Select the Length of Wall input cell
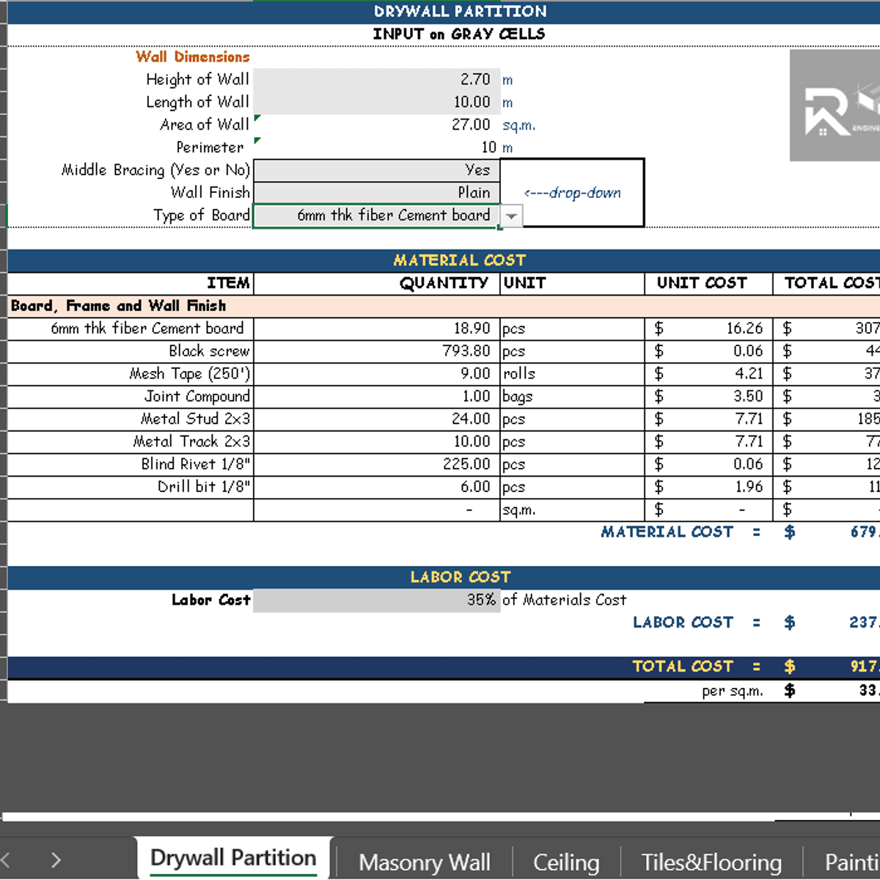 coord(376,102)
